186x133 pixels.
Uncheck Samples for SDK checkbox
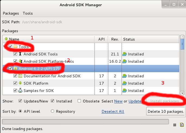click(15, 91)
